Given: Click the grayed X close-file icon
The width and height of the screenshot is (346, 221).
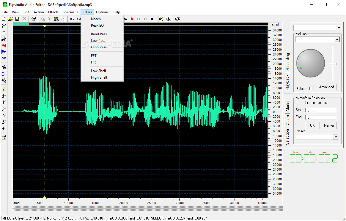Looking at the screenshot, I should pyautogui.click(x=24, y=19).
